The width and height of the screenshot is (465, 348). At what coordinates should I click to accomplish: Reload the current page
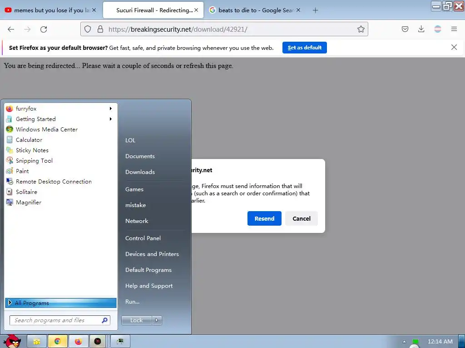pyautogui.click(x=44, y=29)
